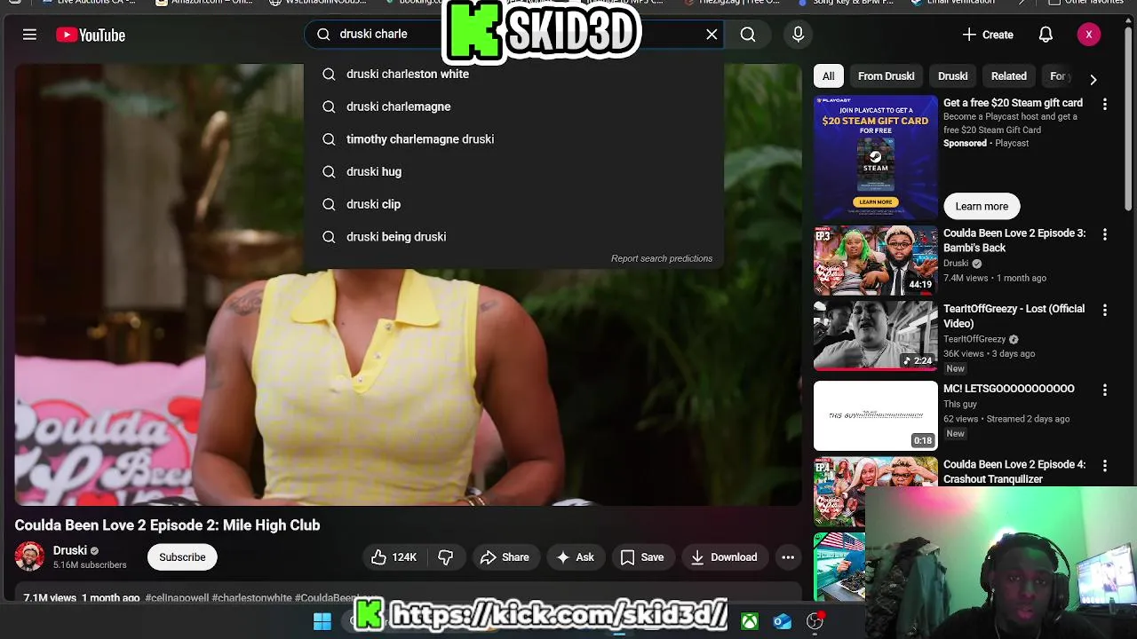Choose suggestion 'druski charlemagne'
The width and height of the screenshot is (1137, 639).
coord(513,106)
